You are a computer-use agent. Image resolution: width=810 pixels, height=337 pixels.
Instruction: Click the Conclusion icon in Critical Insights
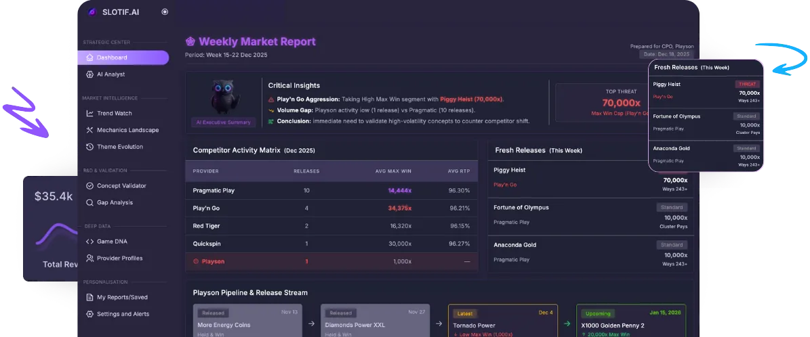coord(271,121)
